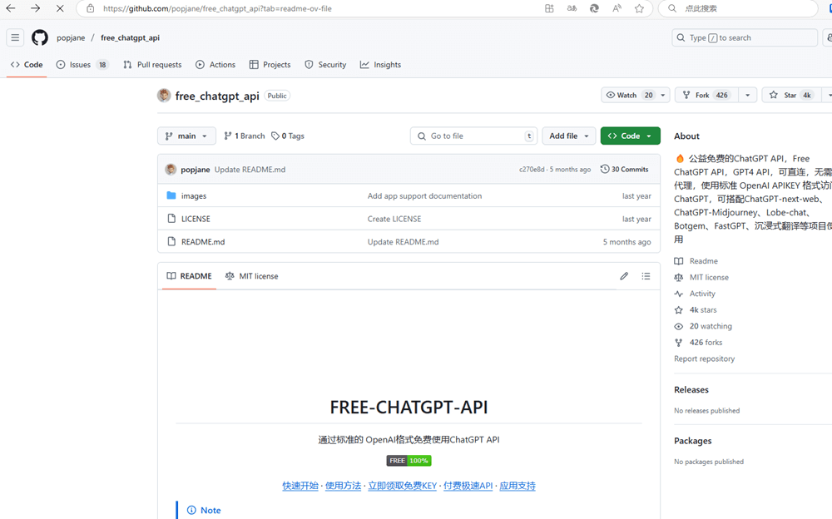Open the images folder
This screenshot has width=832, height=519.
point(194,196)
